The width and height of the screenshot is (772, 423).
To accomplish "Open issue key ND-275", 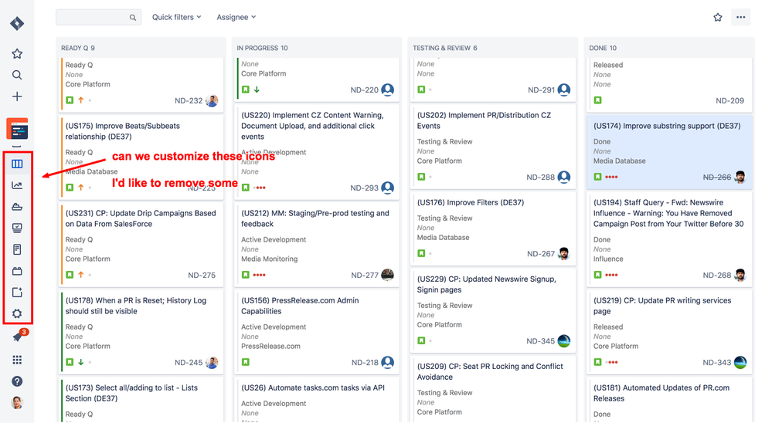I will tap(202, 276).
